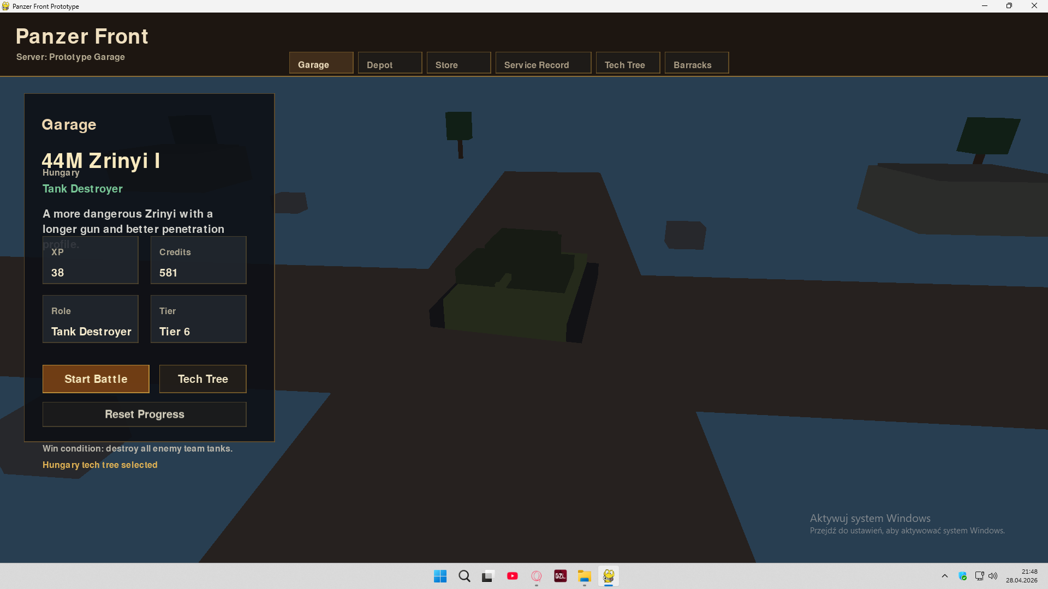Click the taskbar search magnifier icon
The height and width of the screenshot is (589, 1048).
tap(464, 576)
